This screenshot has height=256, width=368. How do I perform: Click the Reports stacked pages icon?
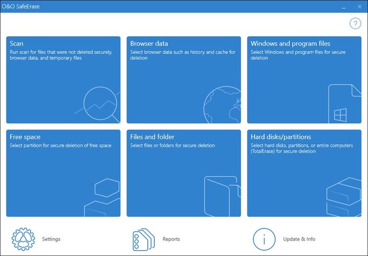[x=144, y=239]
